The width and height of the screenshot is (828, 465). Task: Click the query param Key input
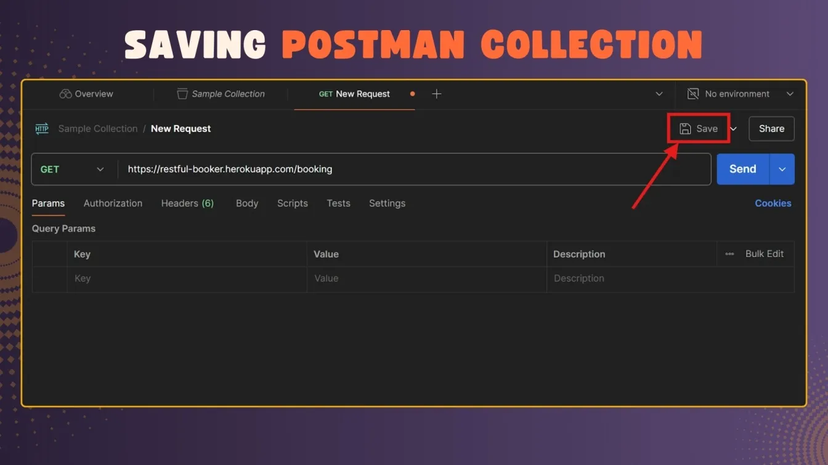(187, 279)
